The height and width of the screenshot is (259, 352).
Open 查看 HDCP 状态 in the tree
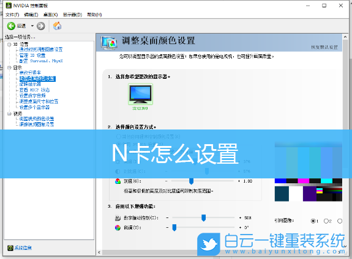click(34, 90)
